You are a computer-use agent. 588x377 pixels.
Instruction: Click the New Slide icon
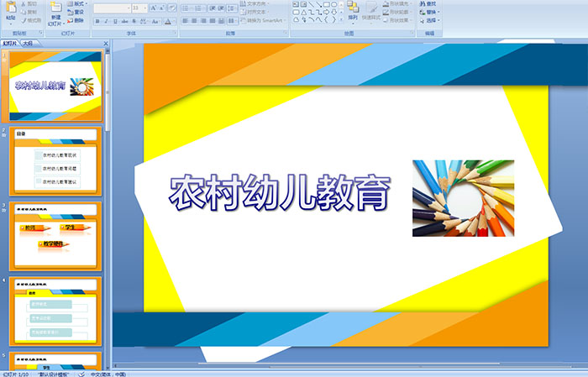click(x=56, y=8)
